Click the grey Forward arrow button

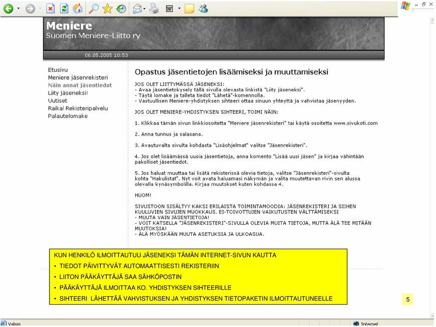click(30, 9)
